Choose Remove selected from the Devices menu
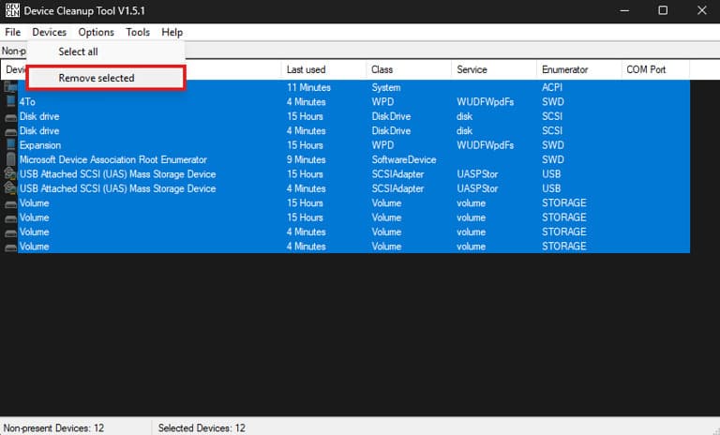Image resolution: width=720 pixels, height=435 pixels. pyautogui.click(x=97, y=78)
